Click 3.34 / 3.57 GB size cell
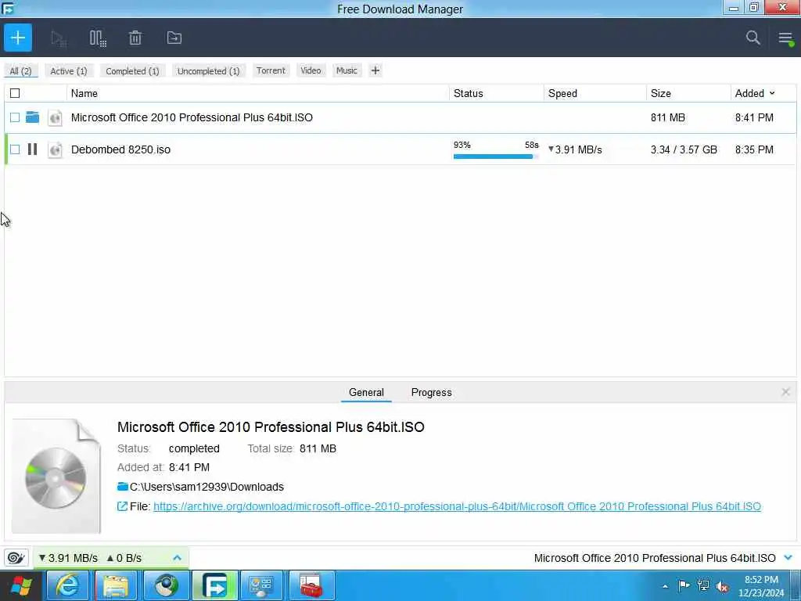The height and width of the screenshot is (601, 801). pyautogui.click(x=684, y=149)
